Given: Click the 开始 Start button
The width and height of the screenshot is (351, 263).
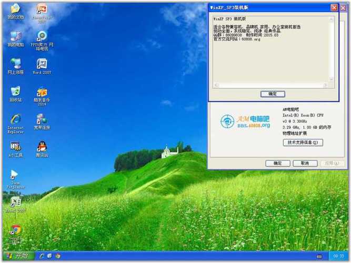Looking at the screenshot, I should (18, 256).
